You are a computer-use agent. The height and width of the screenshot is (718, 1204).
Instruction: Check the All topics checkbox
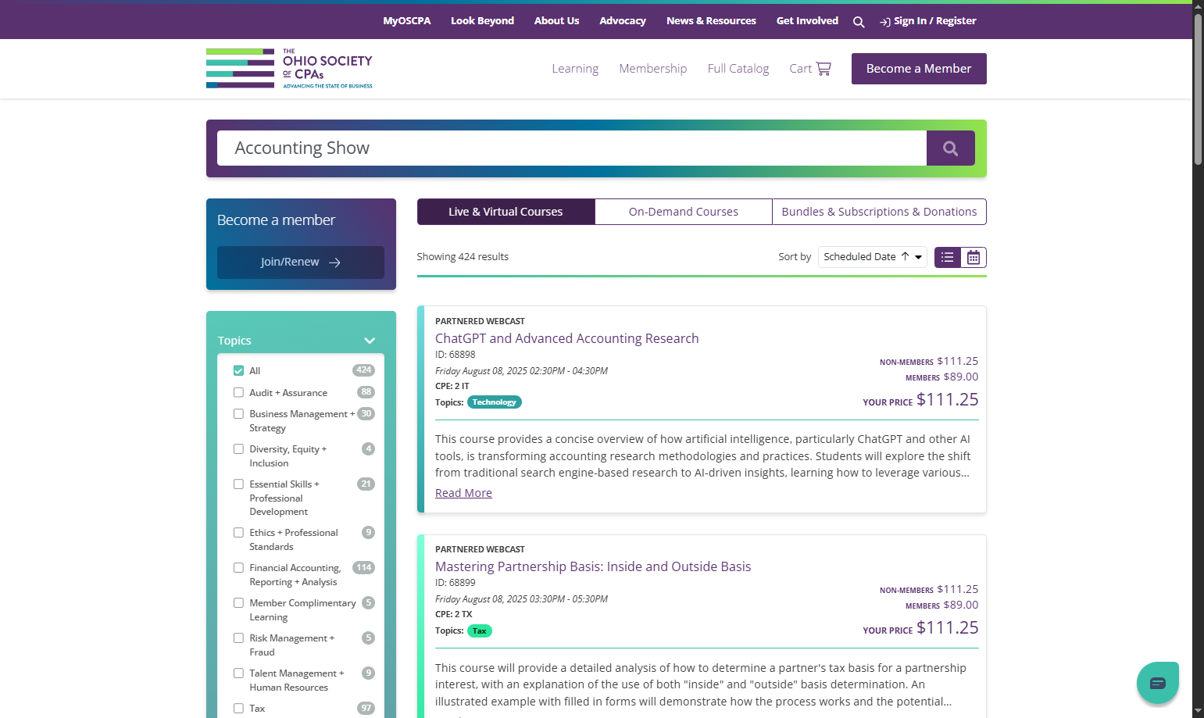pyautogui.click(x=238, y=370)
